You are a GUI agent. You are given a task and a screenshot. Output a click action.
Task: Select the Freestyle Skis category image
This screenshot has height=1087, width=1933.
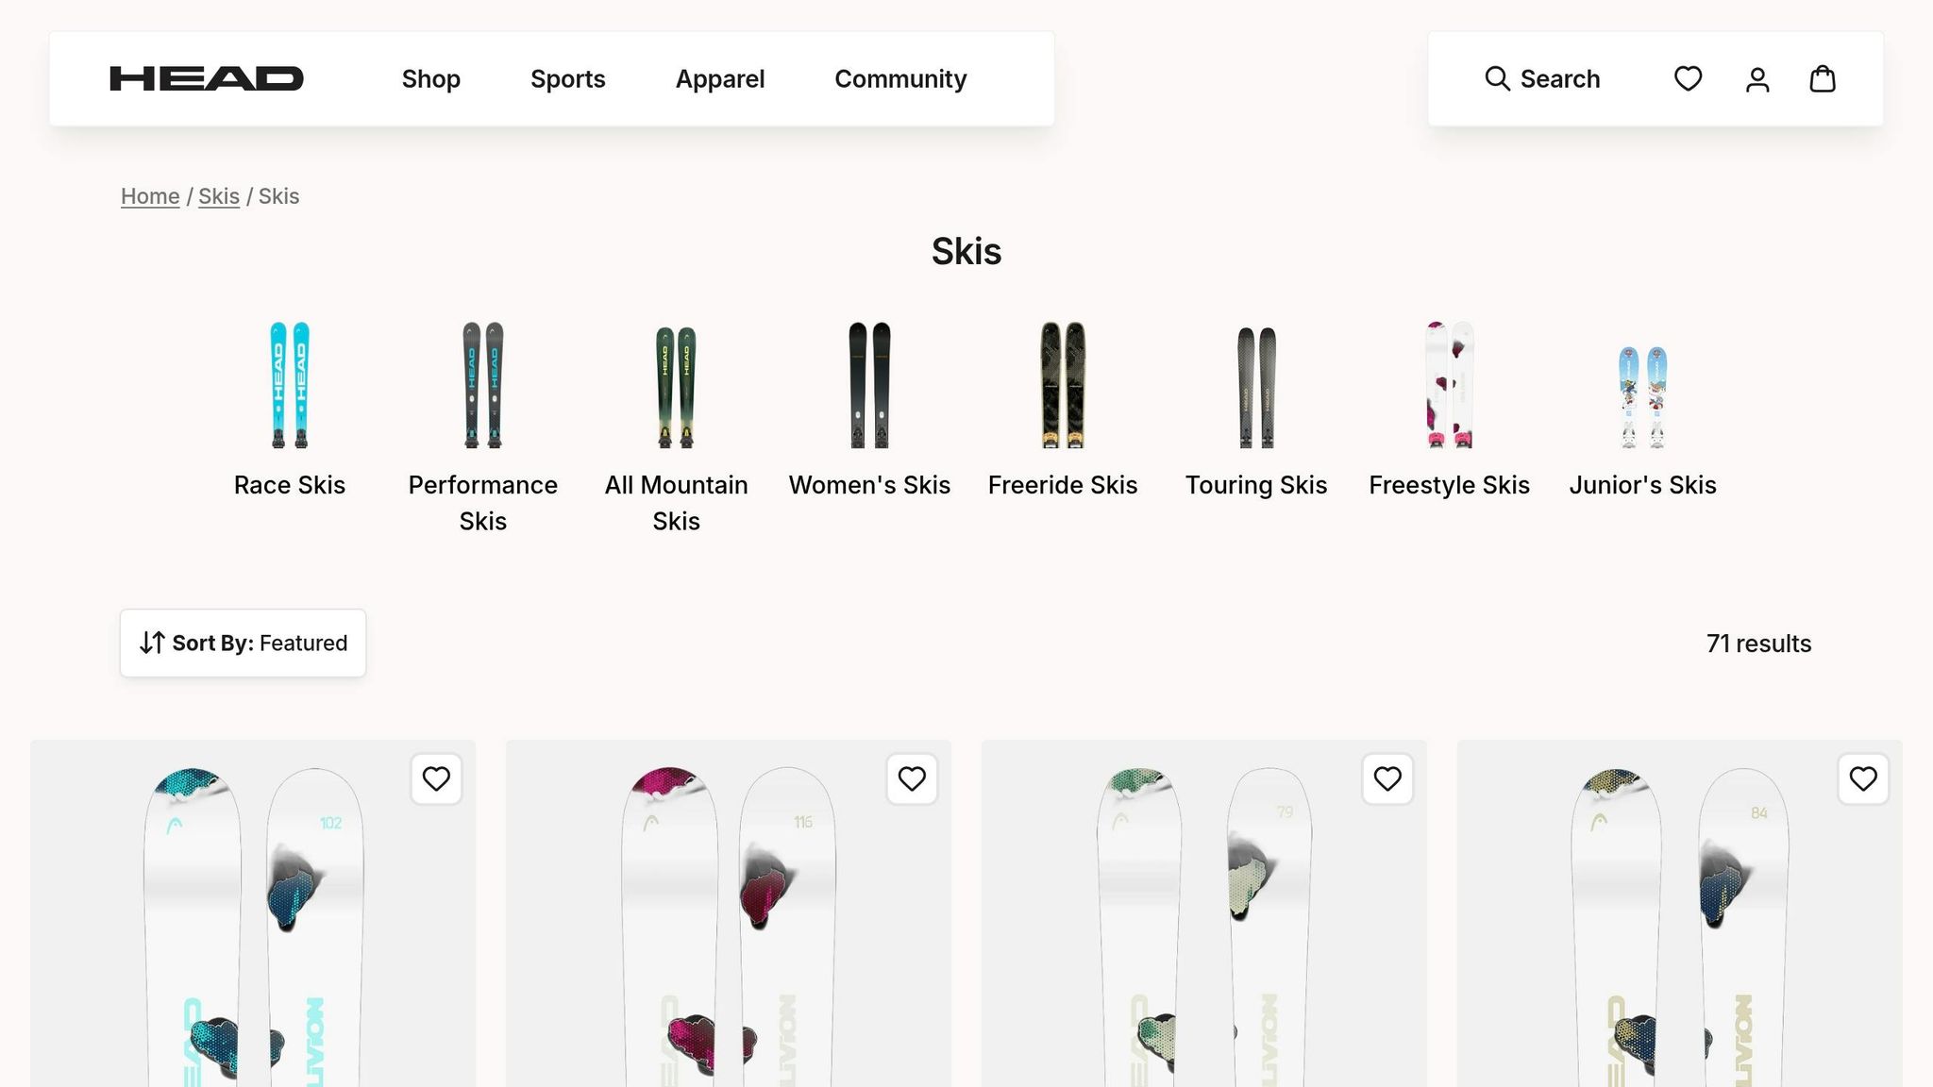pyautogui.click(x=1449, y=385)
